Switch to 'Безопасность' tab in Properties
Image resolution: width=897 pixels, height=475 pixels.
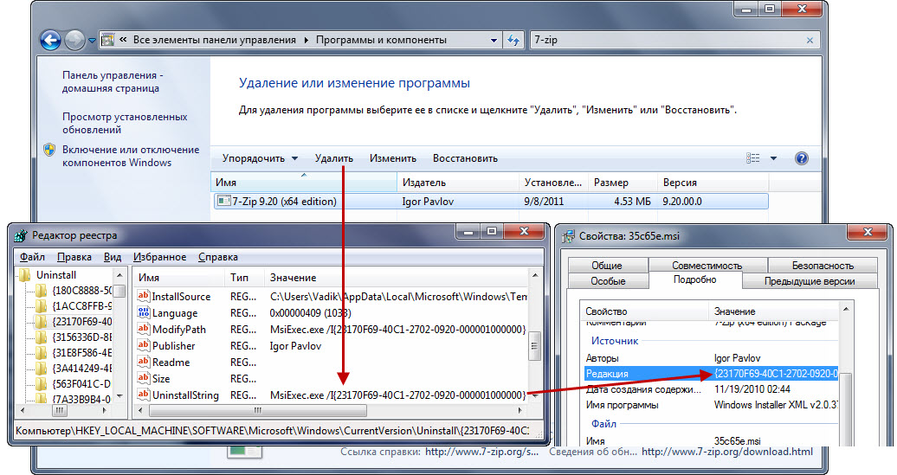click(x=823, y=266)
